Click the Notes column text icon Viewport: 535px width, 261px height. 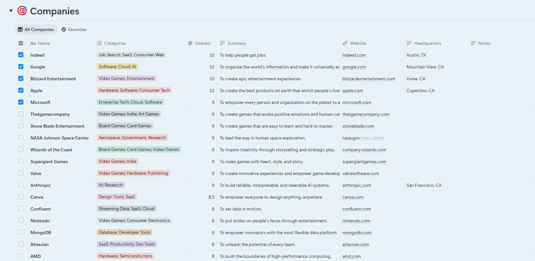pyautogui.click(x=473, y=43)
